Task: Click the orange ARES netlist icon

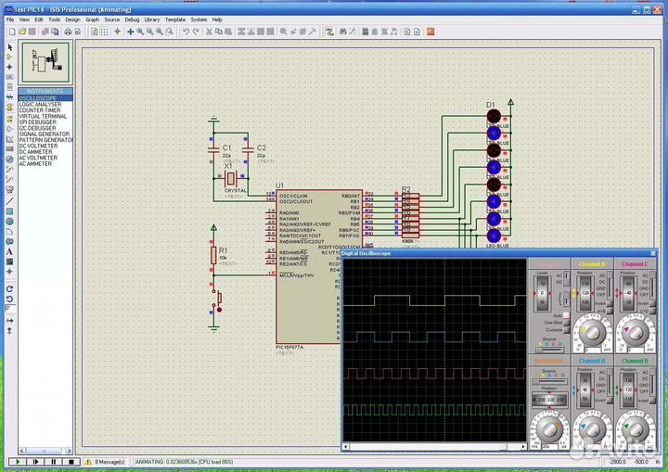Action: (x=430, y=32)
